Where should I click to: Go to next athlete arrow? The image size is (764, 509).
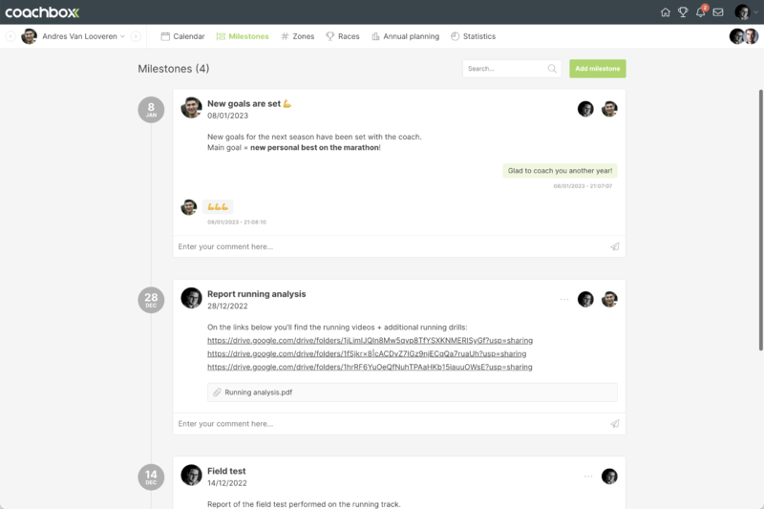(x=136, y=36)
